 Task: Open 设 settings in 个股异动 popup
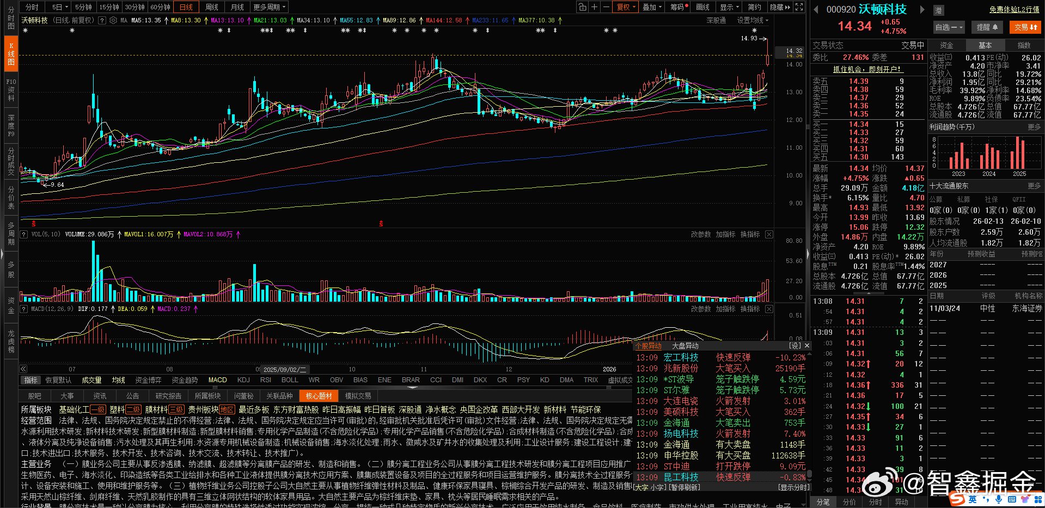(795, 346)
